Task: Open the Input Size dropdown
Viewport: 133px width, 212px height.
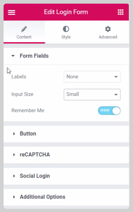Action: tap(92, 95)
